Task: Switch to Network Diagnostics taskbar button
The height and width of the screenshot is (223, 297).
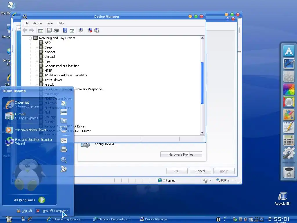Action: click(x=113, y=219)
